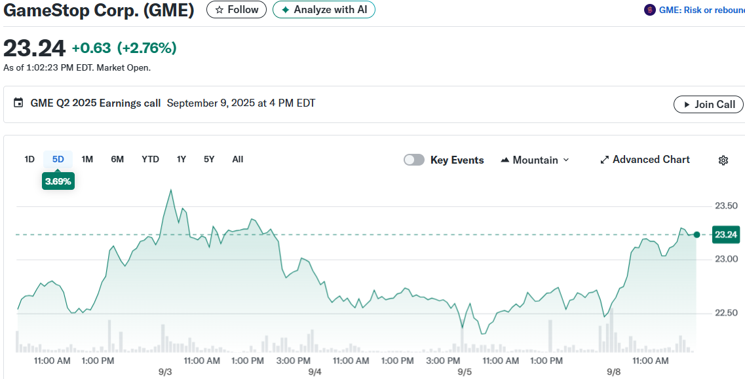Open the Advanced Chart view
The width and height of the screenshot is (745, 379).
(x=645, y=160)
